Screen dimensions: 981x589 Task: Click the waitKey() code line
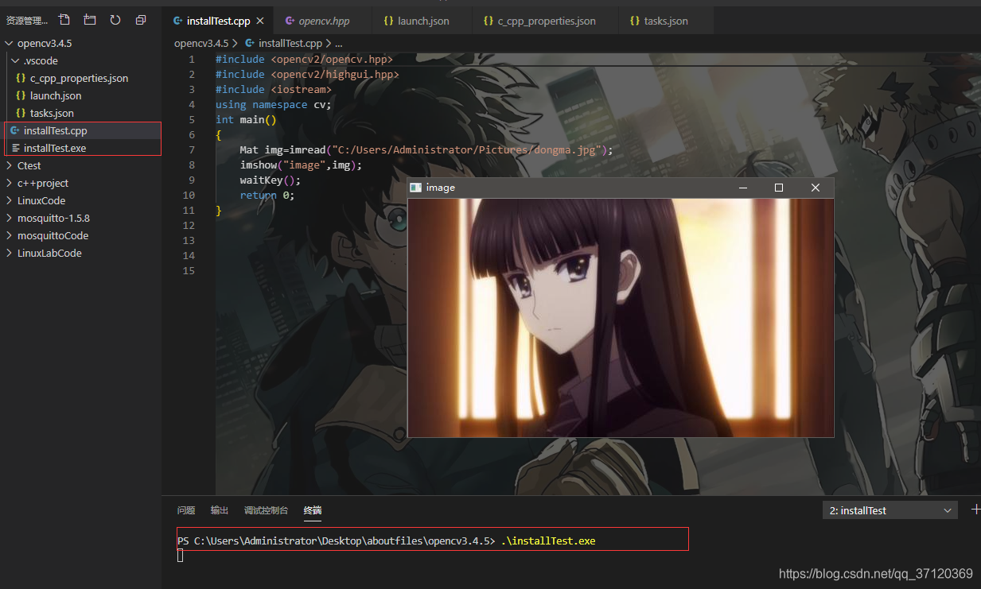point(271,180)
